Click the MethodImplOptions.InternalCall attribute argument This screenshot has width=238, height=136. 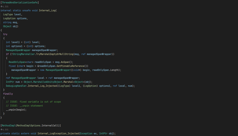[x=37, y=125]
